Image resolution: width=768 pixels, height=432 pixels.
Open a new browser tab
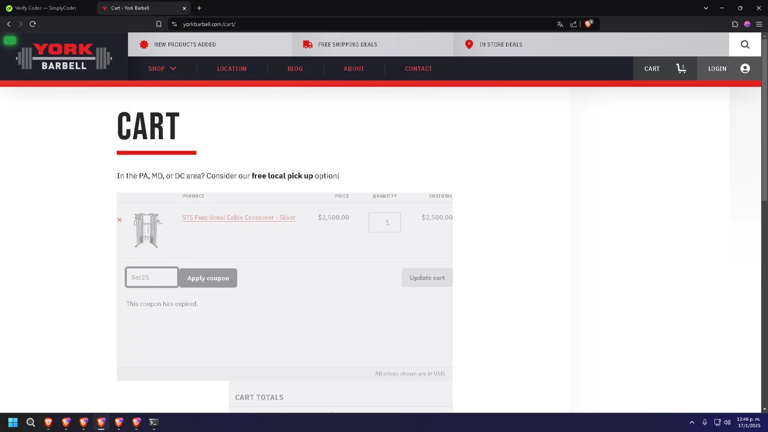point(199,8)
